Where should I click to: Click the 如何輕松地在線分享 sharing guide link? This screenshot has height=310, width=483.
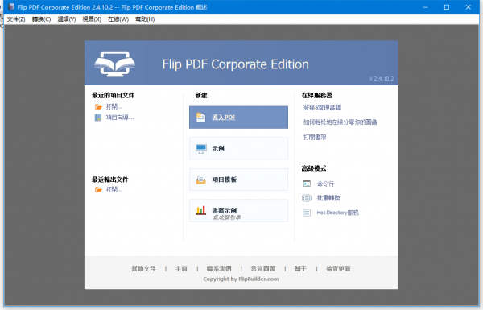coord(340,122)
